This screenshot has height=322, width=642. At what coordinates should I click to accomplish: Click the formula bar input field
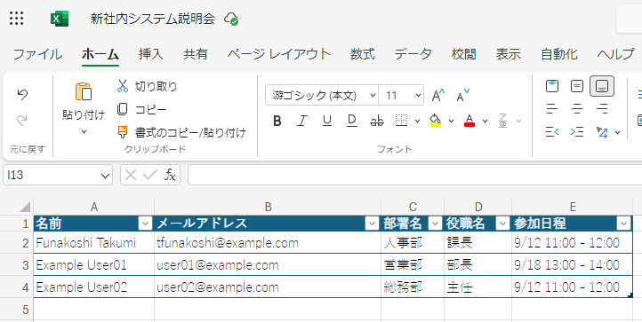pyautogui.click(x=414, y=176)
